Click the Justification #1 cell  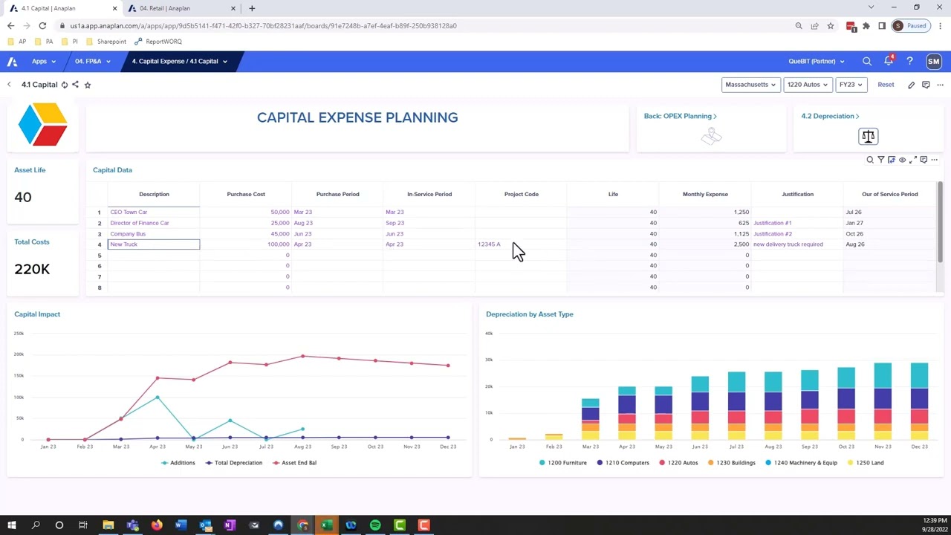[x=796, y=223]
